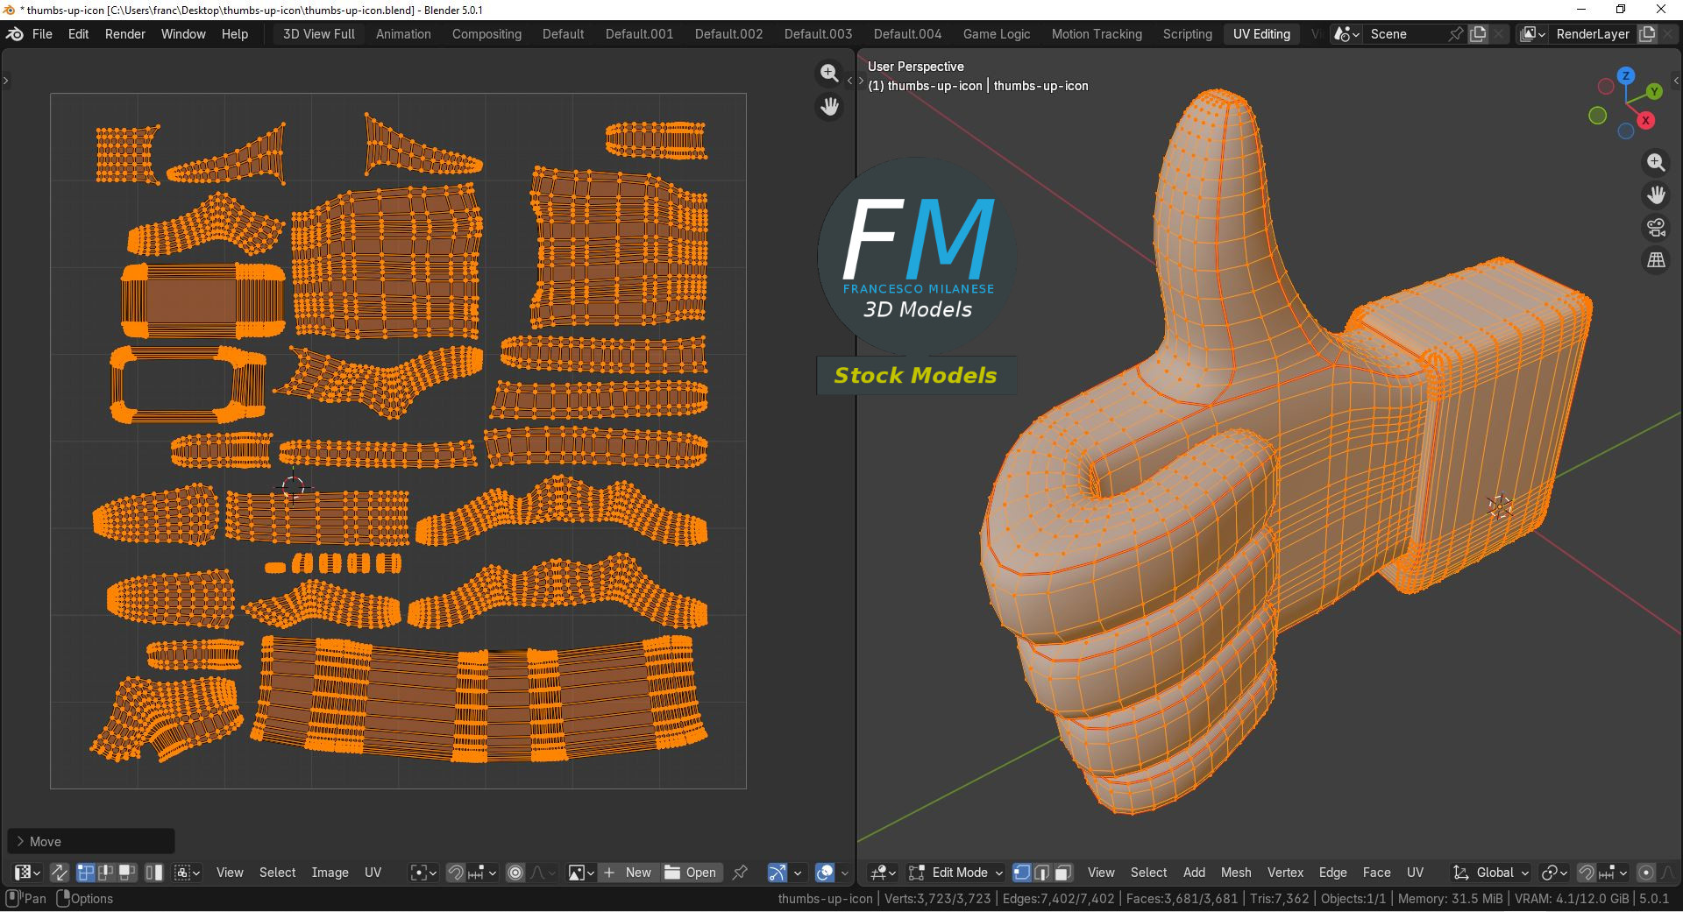Click the UV editor zoom magnifier icon
The image size is (1683, 912).
(829, 73)
